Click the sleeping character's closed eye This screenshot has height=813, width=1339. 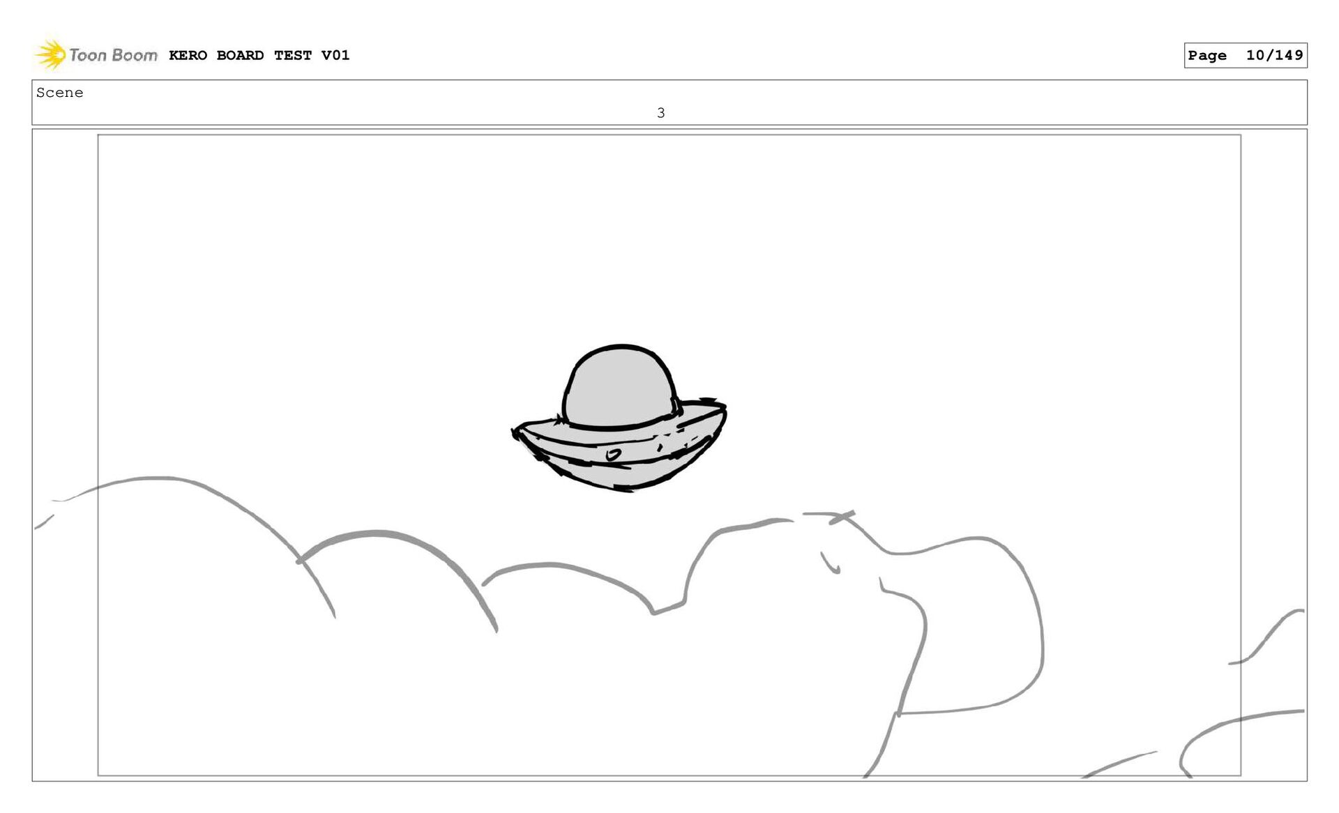830,565
